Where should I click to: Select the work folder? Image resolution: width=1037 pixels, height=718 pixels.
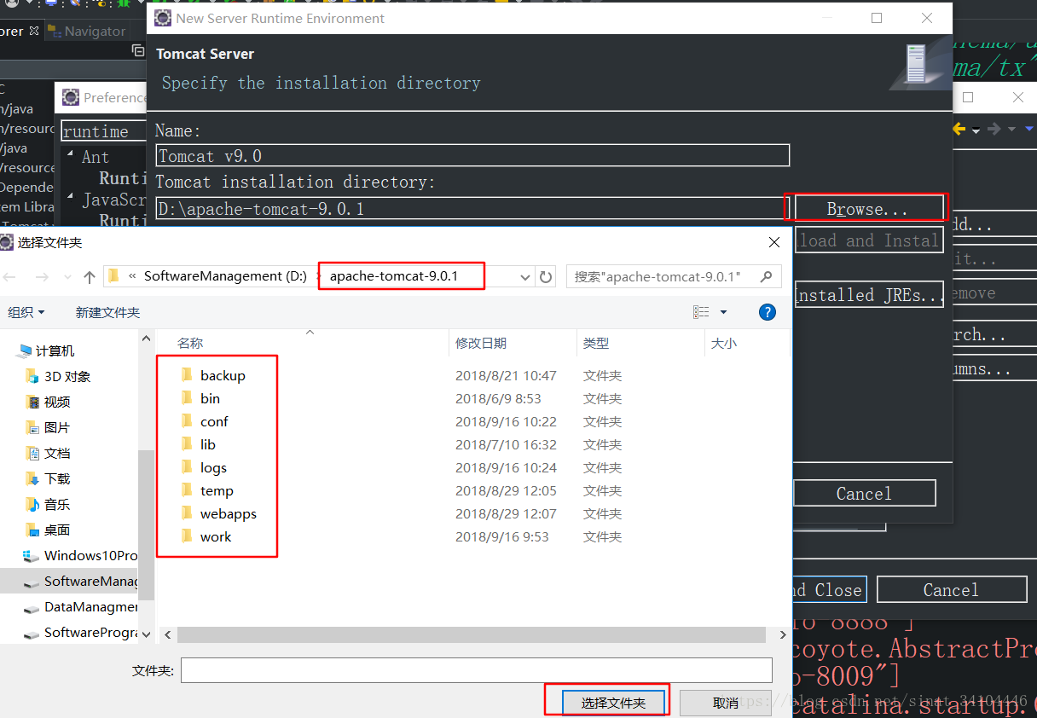(x=216, y=536)
